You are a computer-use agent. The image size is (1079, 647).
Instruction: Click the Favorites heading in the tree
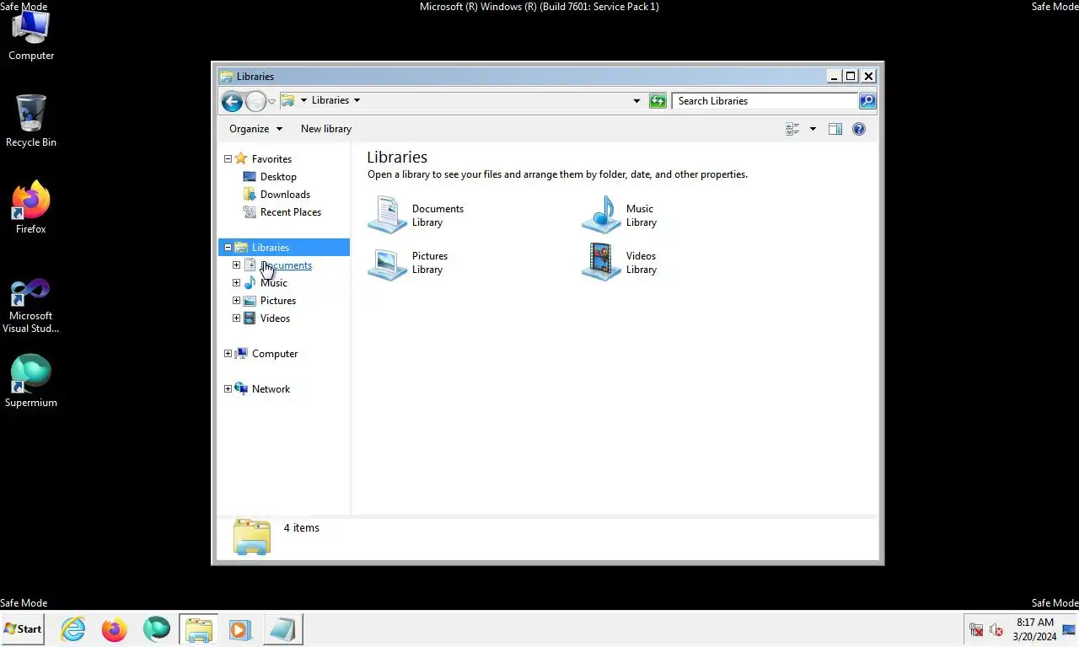(271, 159)
